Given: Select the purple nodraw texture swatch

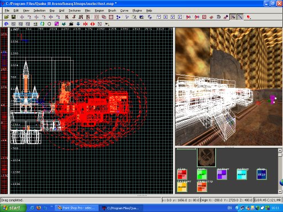Looking at the screenshot, I should pos(222,174).
